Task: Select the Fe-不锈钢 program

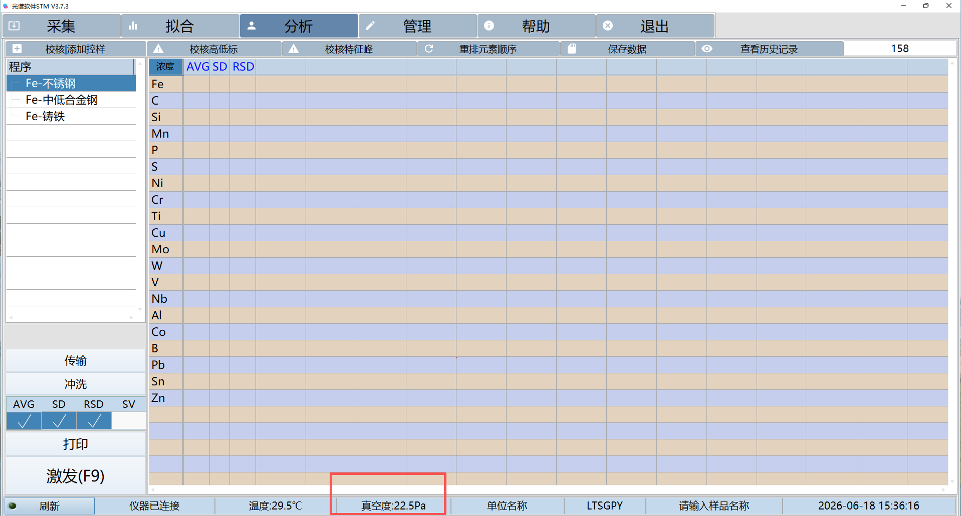Action: pyautogui.click(x=71, y=83)
